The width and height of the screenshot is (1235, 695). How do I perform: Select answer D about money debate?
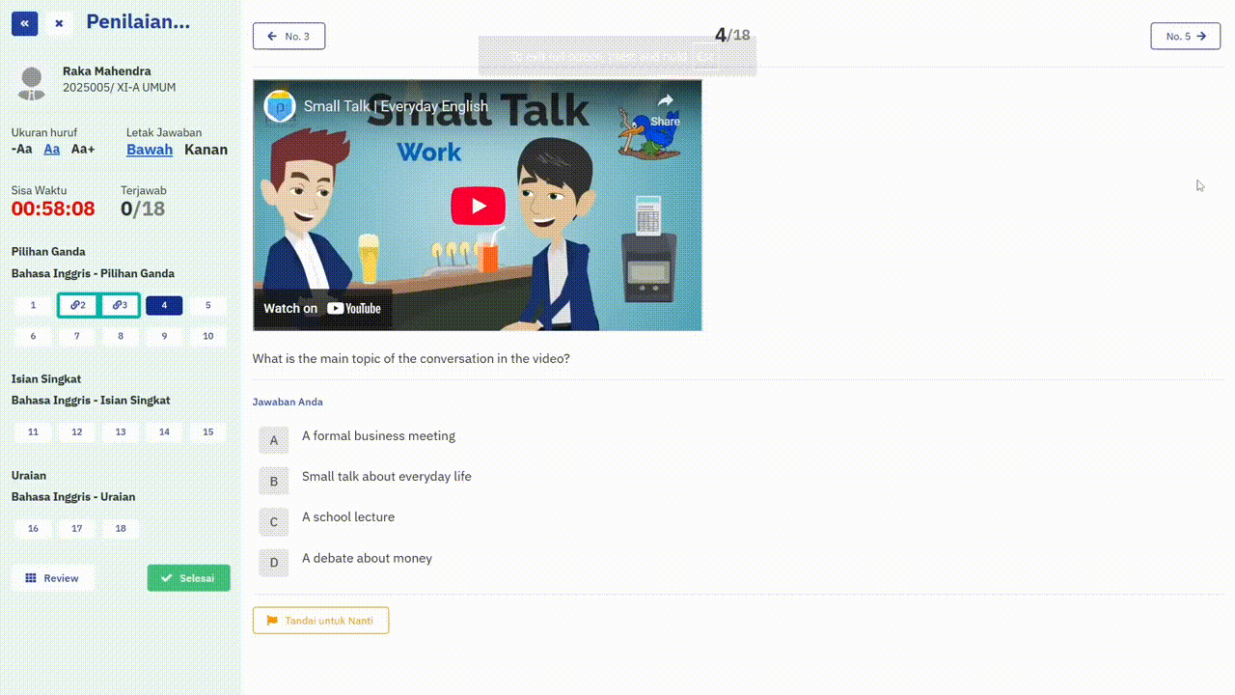point(274,563)
